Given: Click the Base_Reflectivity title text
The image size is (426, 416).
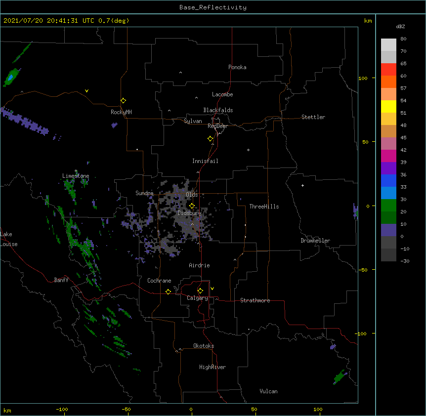Looking at the screenshot, I should [213, 7].
